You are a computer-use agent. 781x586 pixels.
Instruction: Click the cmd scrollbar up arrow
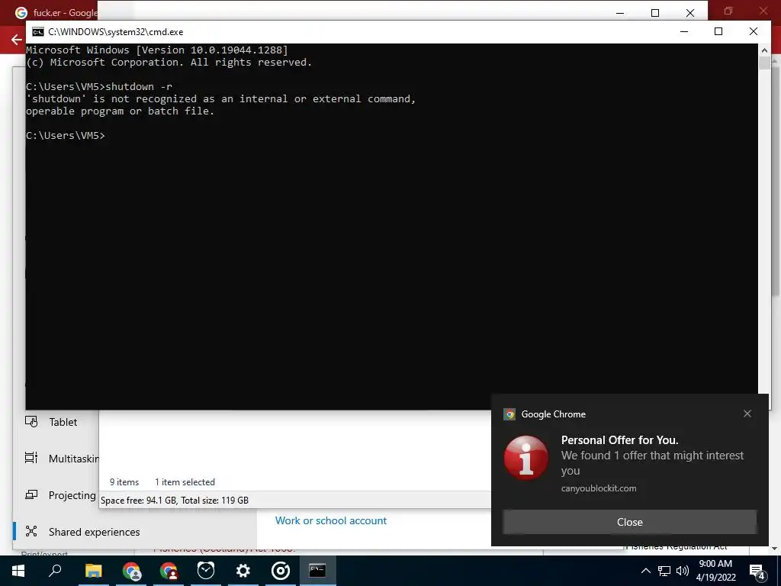(764, 50)
